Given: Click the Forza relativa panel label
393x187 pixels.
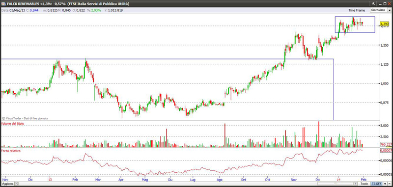Looking at the screenshot, I should [10, 151].
